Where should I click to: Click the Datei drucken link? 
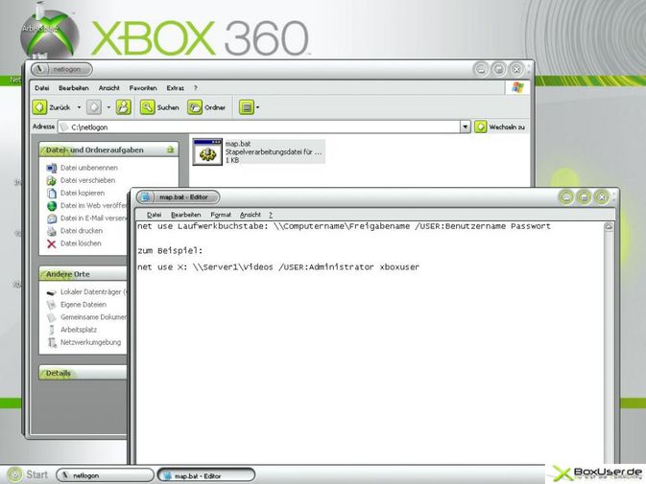click(x=82, y=231)
